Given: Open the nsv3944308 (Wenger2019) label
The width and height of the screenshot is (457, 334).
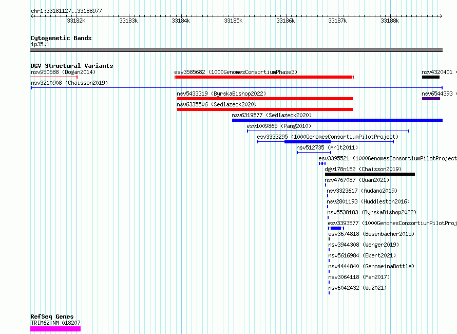Looking at the screenshot, I should (x=364, y=245).
